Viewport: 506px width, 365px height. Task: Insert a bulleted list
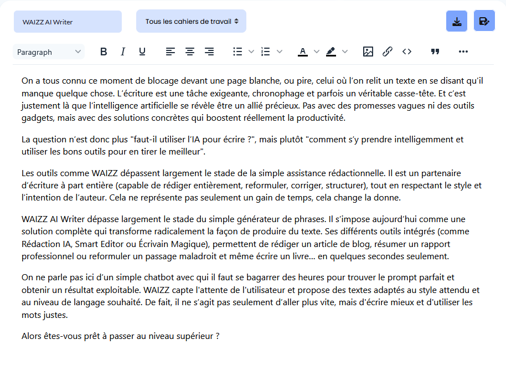pos(238,52)
